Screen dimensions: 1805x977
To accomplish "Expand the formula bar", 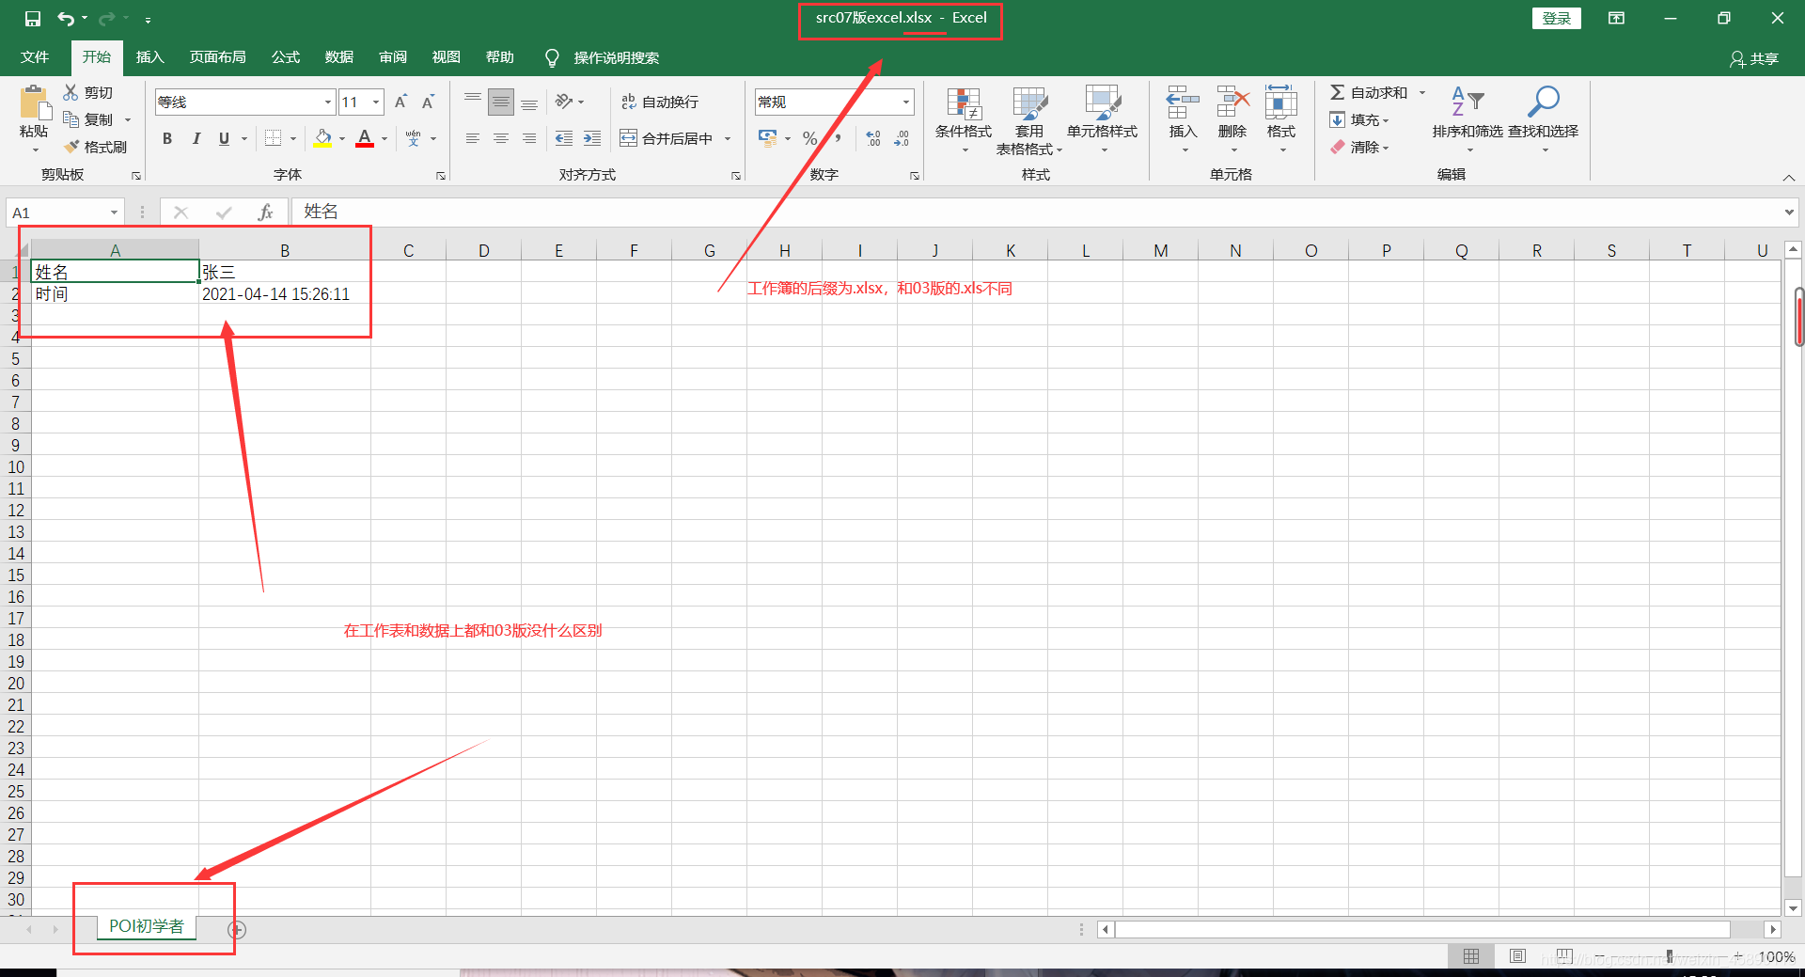I will point(1788,213).
